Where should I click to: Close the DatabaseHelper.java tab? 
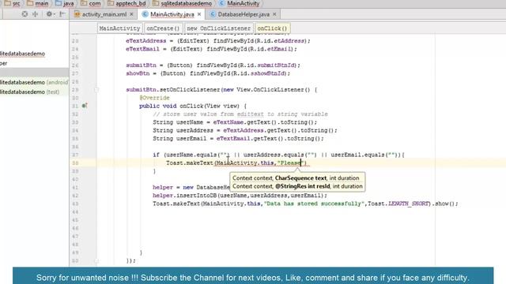[274, 14]
